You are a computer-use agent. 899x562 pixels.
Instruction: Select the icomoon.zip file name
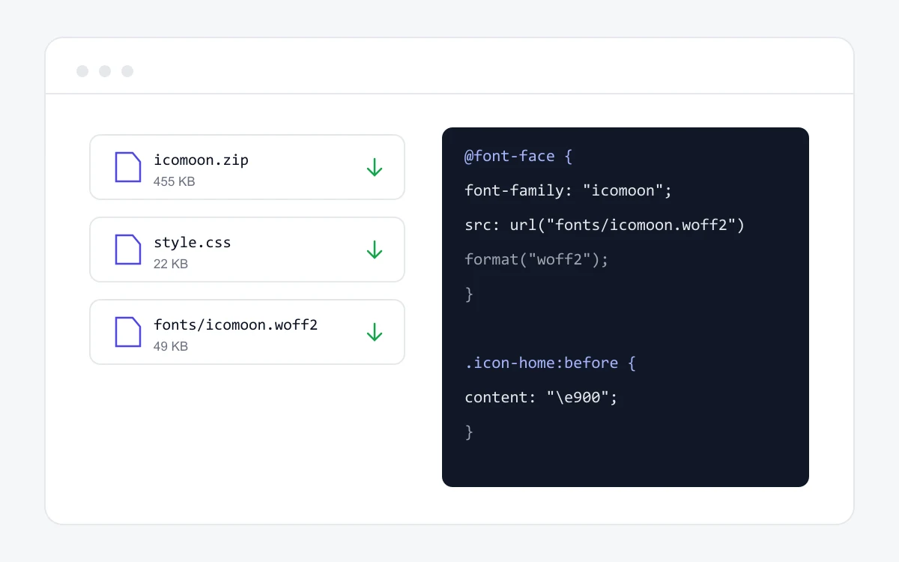click(201, 160)
